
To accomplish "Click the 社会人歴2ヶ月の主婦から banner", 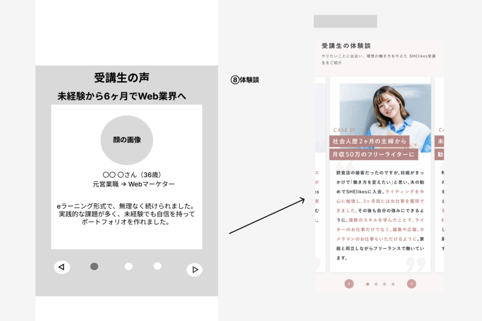I will coord(369,141).
